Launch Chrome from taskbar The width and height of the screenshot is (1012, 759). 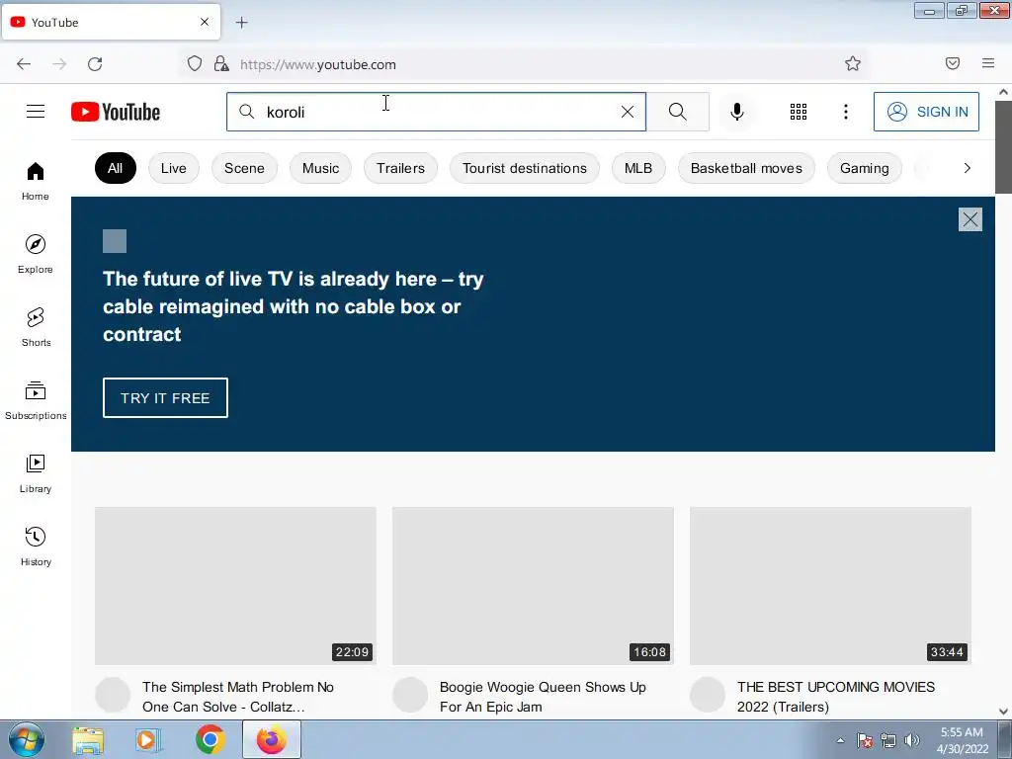click(210, 739)
